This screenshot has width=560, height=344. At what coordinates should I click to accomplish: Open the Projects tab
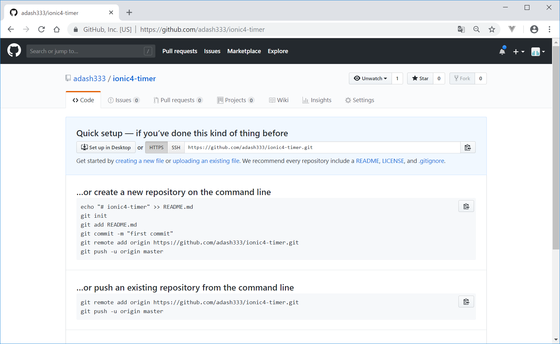pyautogui.click(x=236, y=100)
